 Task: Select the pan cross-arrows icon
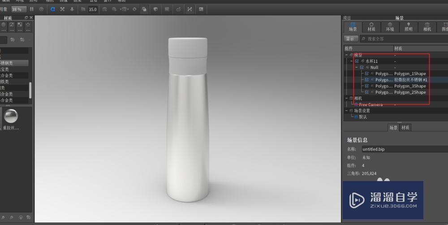coord(62,9)
